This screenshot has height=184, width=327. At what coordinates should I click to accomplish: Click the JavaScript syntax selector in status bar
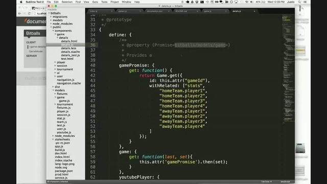point(285,182)
